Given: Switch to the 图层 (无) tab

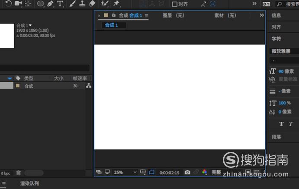Looking at the screenshot, I should pos(174,16).
